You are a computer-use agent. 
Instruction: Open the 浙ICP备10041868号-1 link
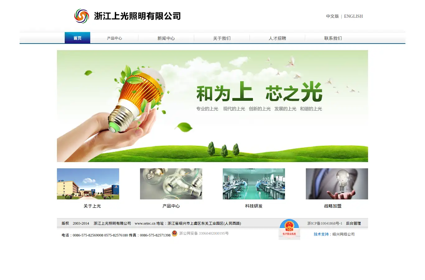[x=325, y=223]
